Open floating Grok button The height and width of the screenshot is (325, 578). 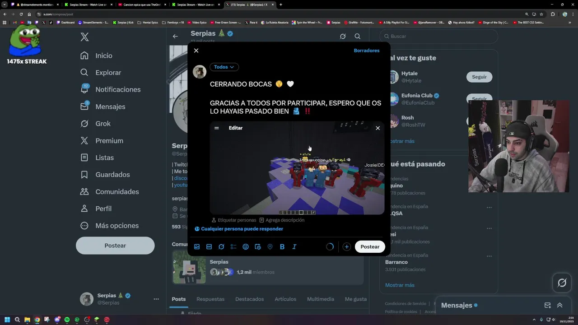(562, 283)
